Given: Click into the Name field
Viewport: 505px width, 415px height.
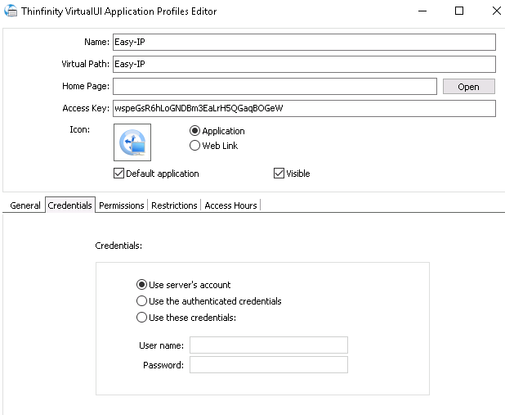Looking at the screenshot, I should coord(304,42).
